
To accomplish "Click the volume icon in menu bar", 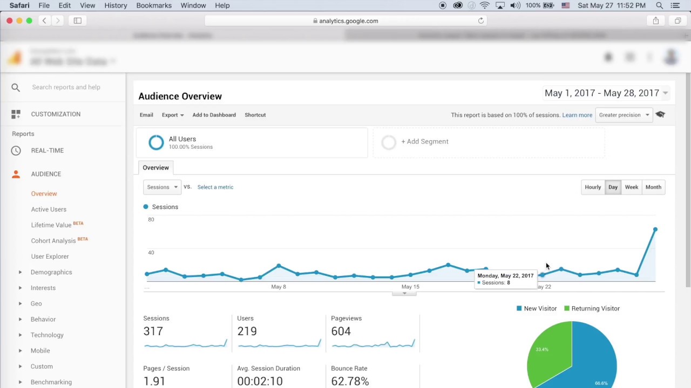I will [x=515, y=5].
